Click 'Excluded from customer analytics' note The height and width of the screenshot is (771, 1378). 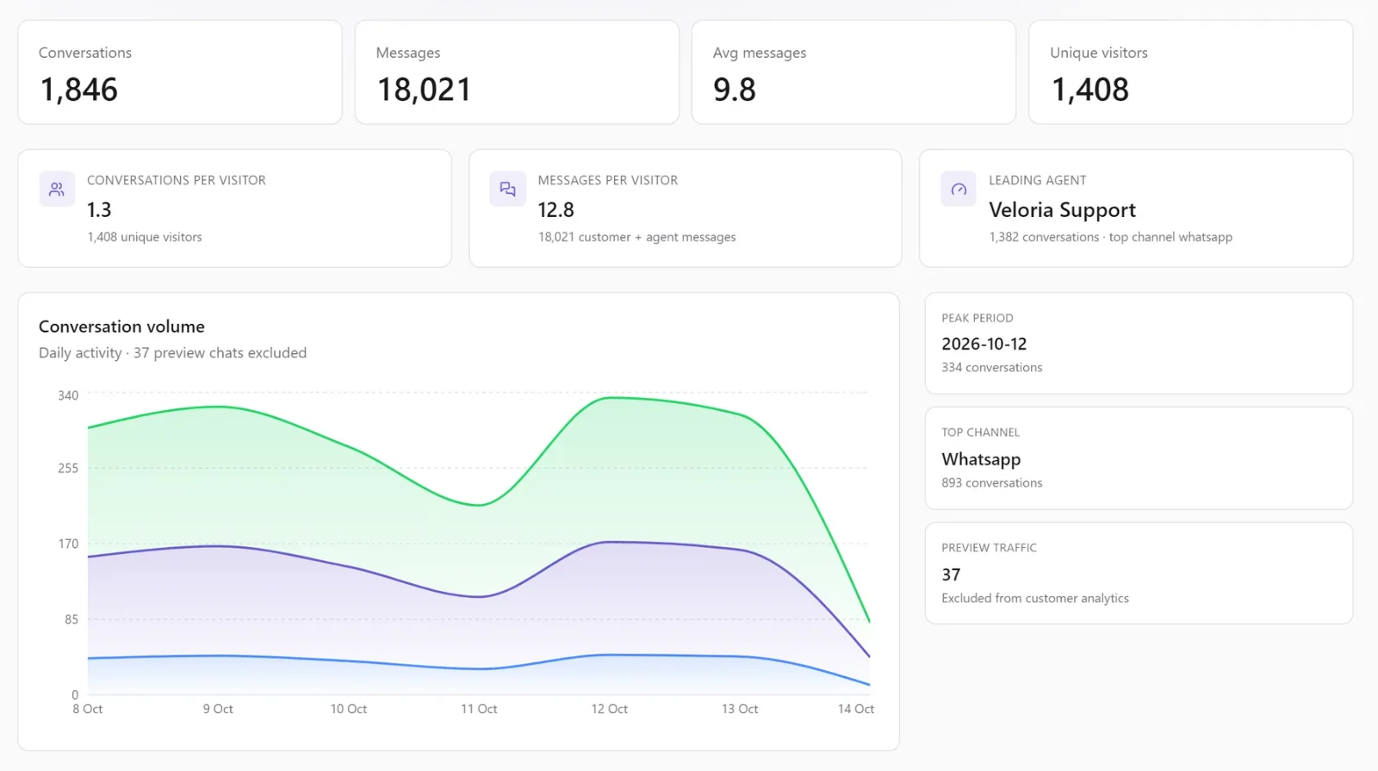[1035, 598]
